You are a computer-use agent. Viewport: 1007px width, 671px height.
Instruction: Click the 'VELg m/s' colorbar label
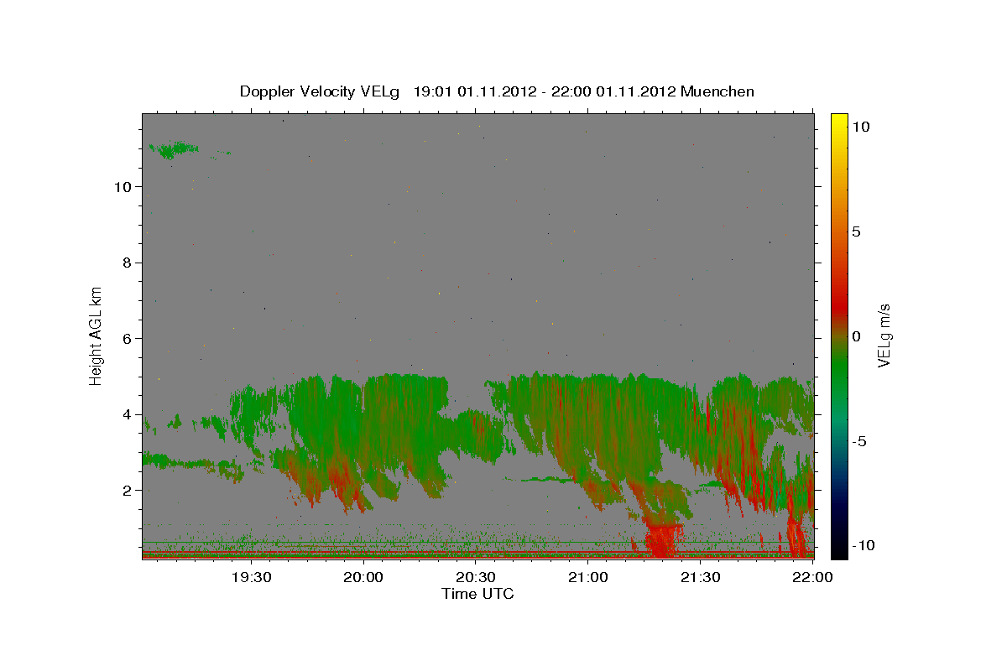click(884, 336)
